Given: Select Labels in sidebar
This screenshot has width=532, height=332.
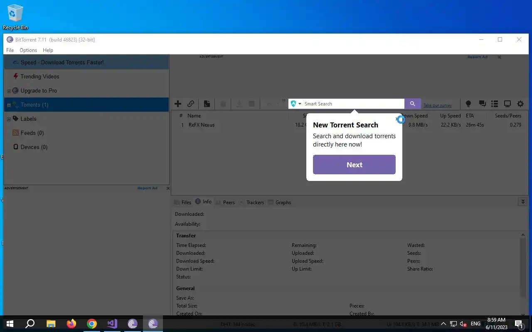Looking at the screenshot, I should (28, 119).
